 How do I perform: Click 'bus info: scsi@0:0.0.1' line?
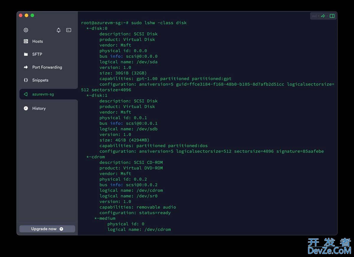pyautogui.click(x=128, y=123)
